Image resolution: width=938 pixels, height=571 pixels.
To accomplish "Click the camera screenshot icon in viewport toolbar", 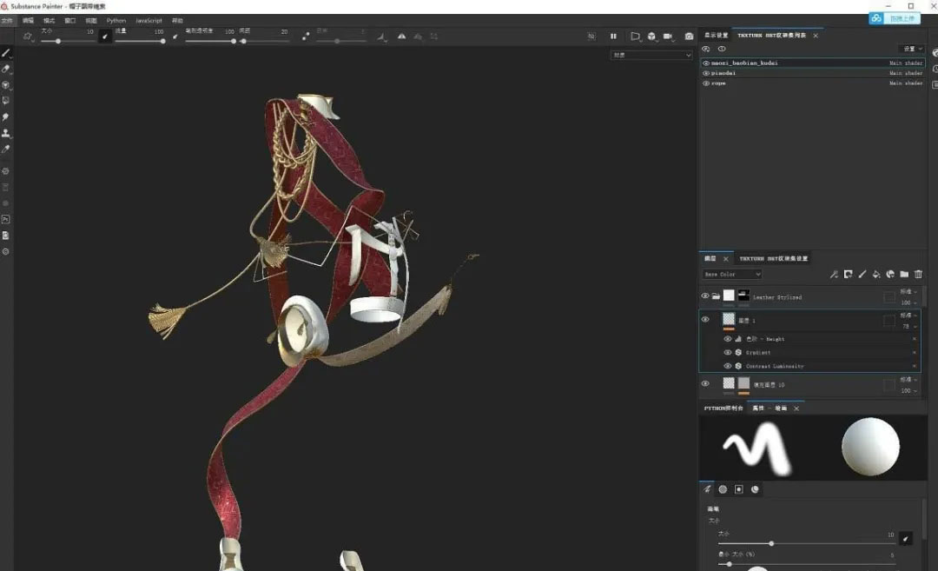I will (689, 37).
